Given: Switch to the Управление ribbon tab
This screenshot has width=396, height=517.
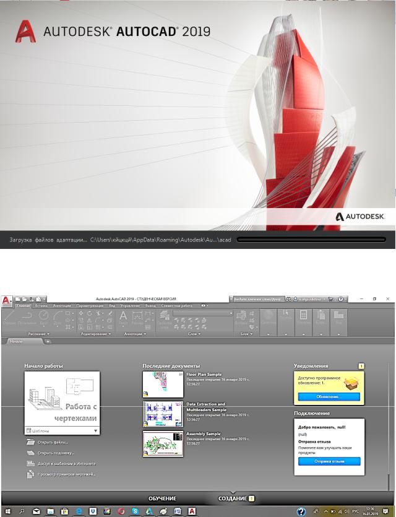Looking at the screenshot, I should (x=130, y=306).
